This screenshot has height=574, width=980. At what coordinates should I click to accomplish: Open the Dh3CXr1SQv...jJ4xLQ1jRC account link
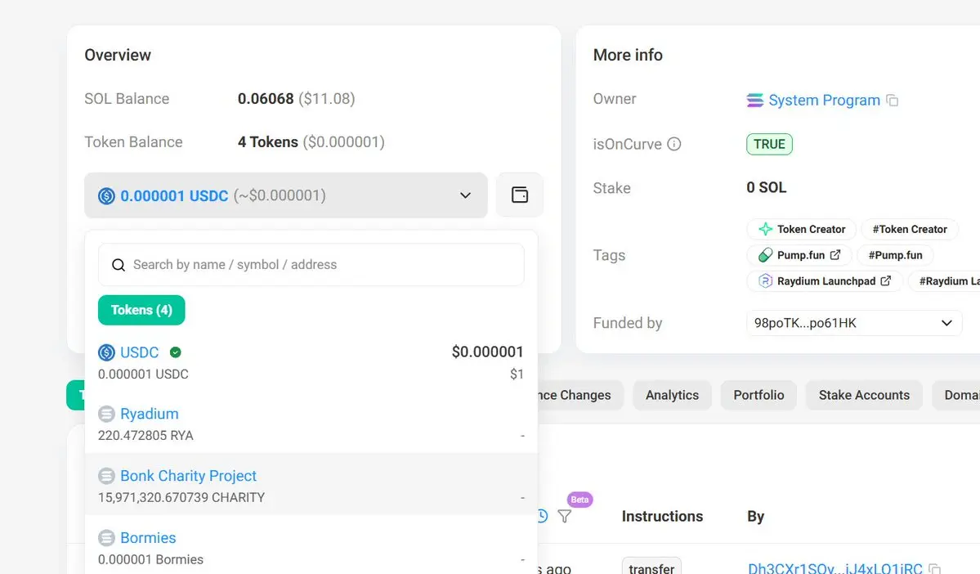coord(835,567)
